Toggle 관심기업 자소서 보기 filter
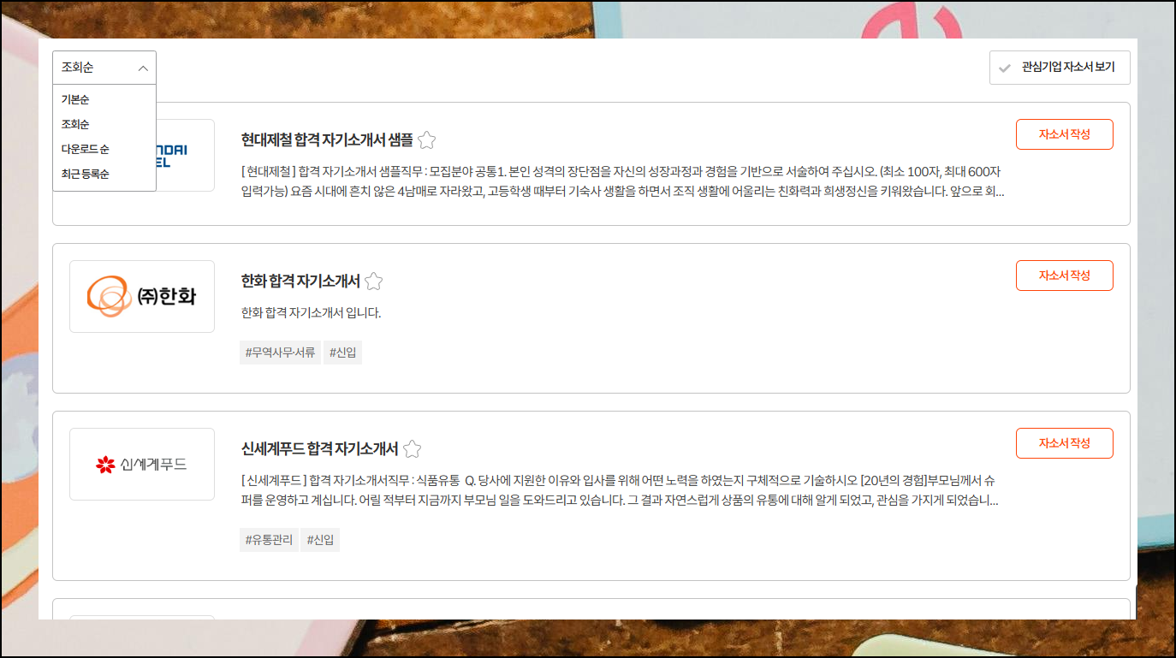 pyautogui.click(x=1060, y=68)
